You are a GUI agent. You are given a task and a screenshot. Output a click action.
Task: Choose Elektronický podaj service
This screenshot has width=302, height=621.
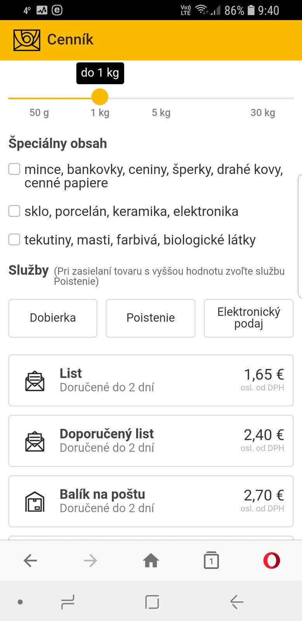click(248, 318)
